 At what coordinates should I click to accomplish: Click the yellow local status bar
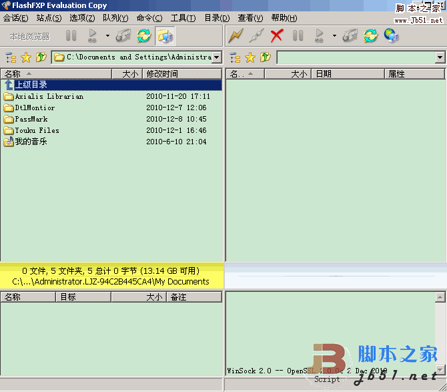111,276
